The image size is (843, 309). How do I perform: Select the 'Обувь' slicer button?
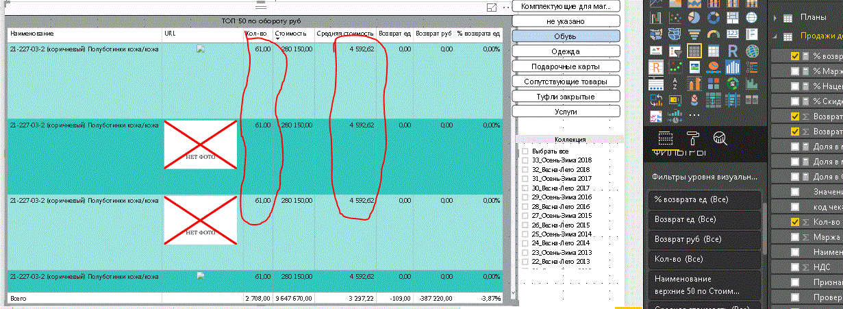566,36
